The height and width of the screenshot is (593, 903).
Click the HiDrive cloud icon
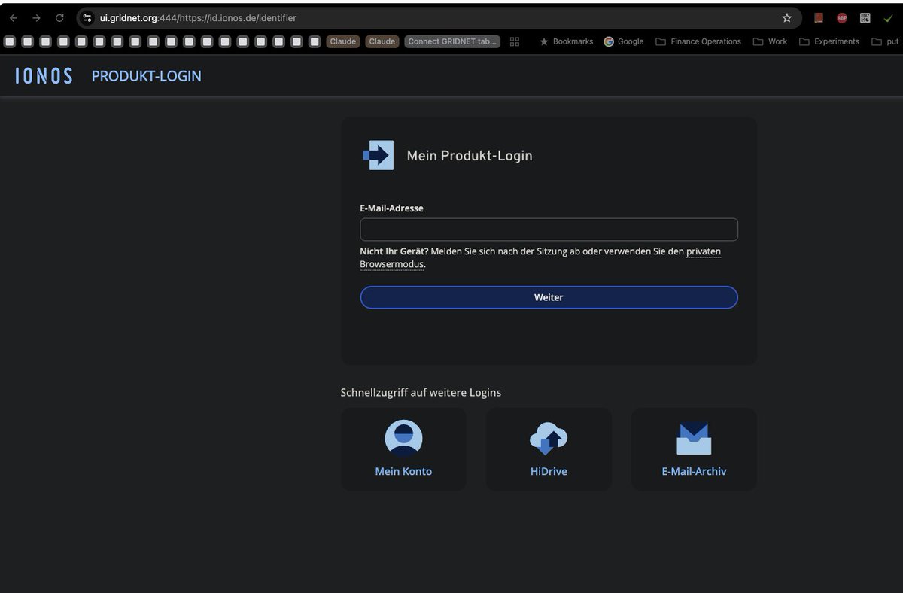point(549,439)
